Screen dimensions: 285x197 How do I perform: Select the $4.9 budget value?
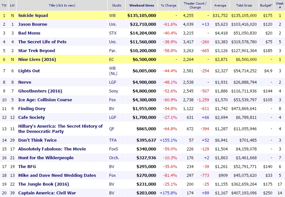click(268, 71)
